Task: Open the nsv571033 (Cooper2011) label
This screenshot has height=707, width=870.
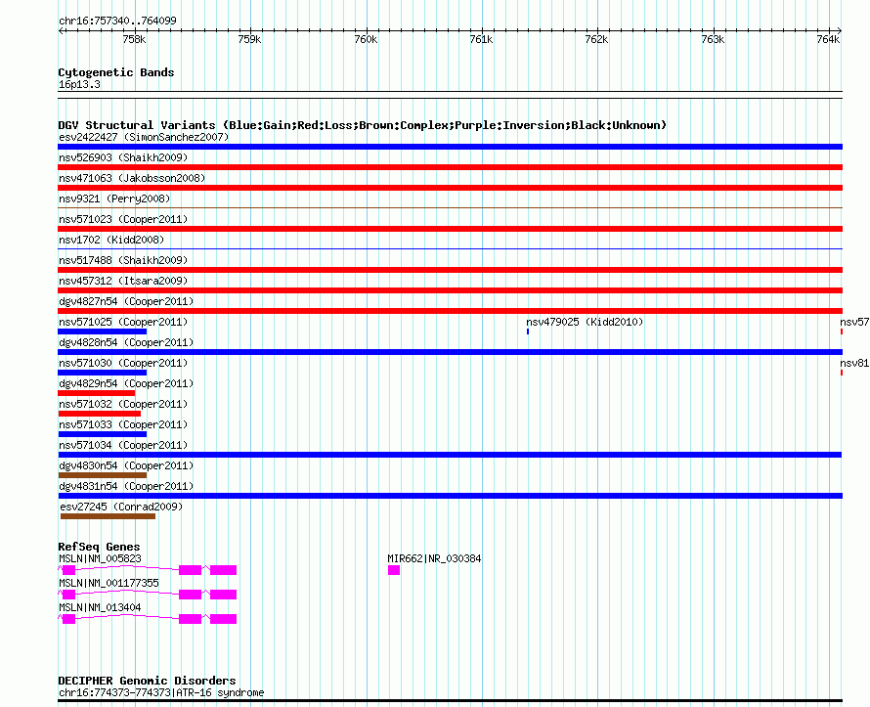Action: (123, 424)
